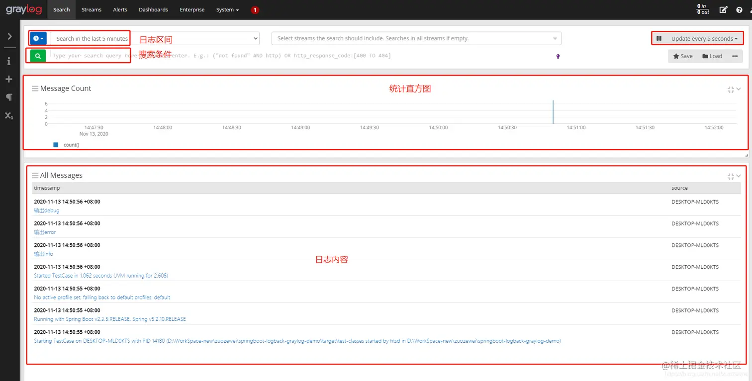Click the red notification badge
This screenshot has width=752, height=381.
coord(255,10)
